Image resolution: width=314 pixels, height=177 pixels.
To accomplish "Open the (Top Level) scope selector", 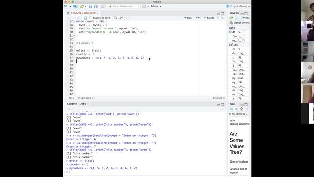I will pyautogui.click(x=86, y=98).
